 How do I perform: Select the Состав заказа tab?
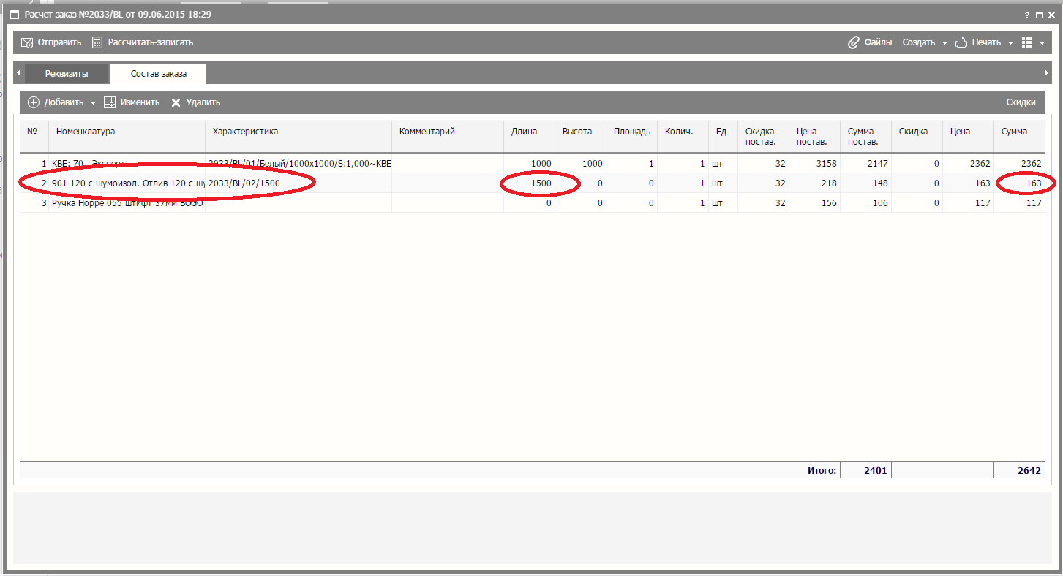pos(158,74)
